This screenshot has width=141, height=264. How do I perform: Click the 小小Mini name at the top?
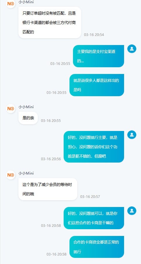26,2
